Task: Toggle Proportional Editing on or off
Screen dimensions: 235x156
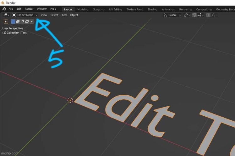Action: pyautogui.click(x=208, y=15)
